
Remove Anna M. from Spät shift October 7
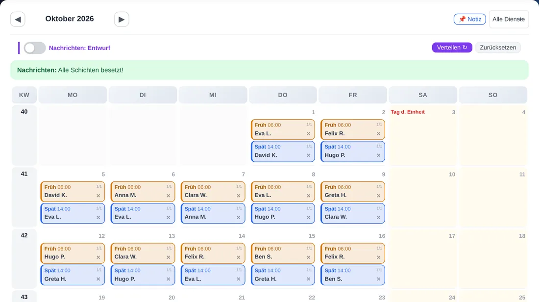click(x=238, y=217)
